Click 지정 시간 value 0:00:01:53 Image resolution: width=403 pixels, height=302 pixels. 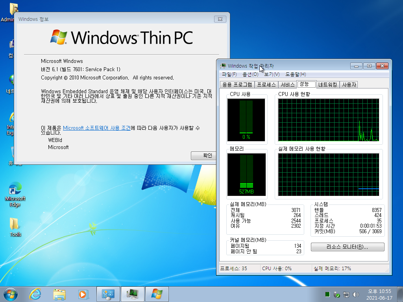[371, 226]
